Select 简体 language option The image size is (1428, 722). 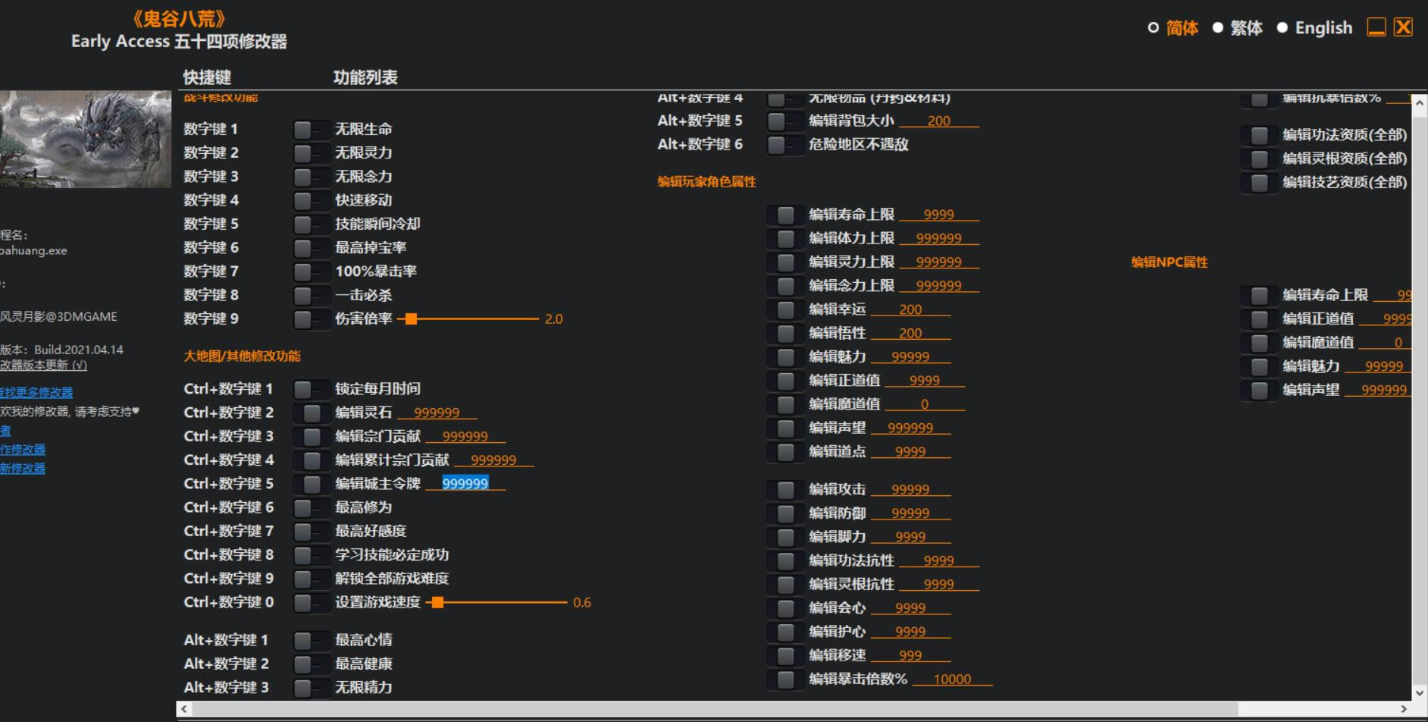(1173, 28)
